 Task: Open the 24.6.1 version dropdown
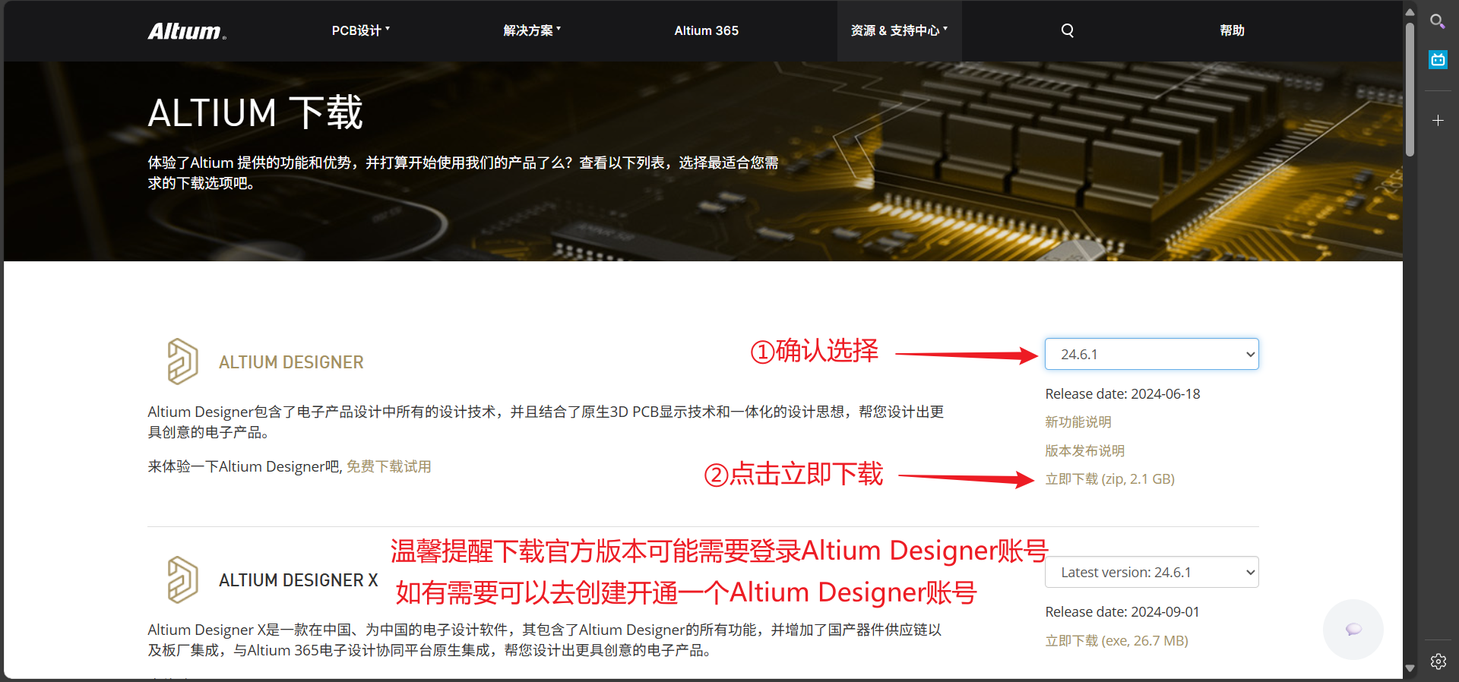click(1151, 354)
